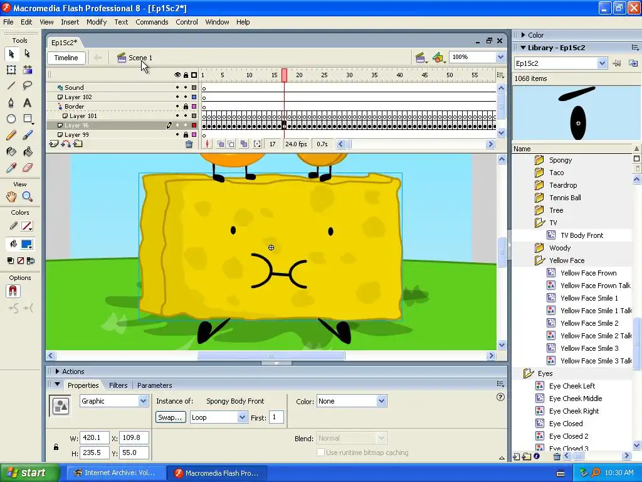Image resolution: width=642 pixels, height=482 pixels.
Task: Open the Insert menu
Action: (70, 22)
